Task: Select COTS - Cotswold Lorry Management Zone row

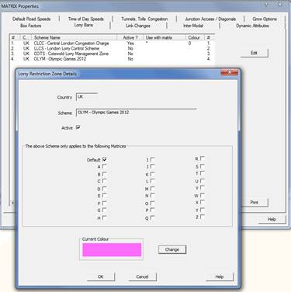Action: (x=111, y=54)
